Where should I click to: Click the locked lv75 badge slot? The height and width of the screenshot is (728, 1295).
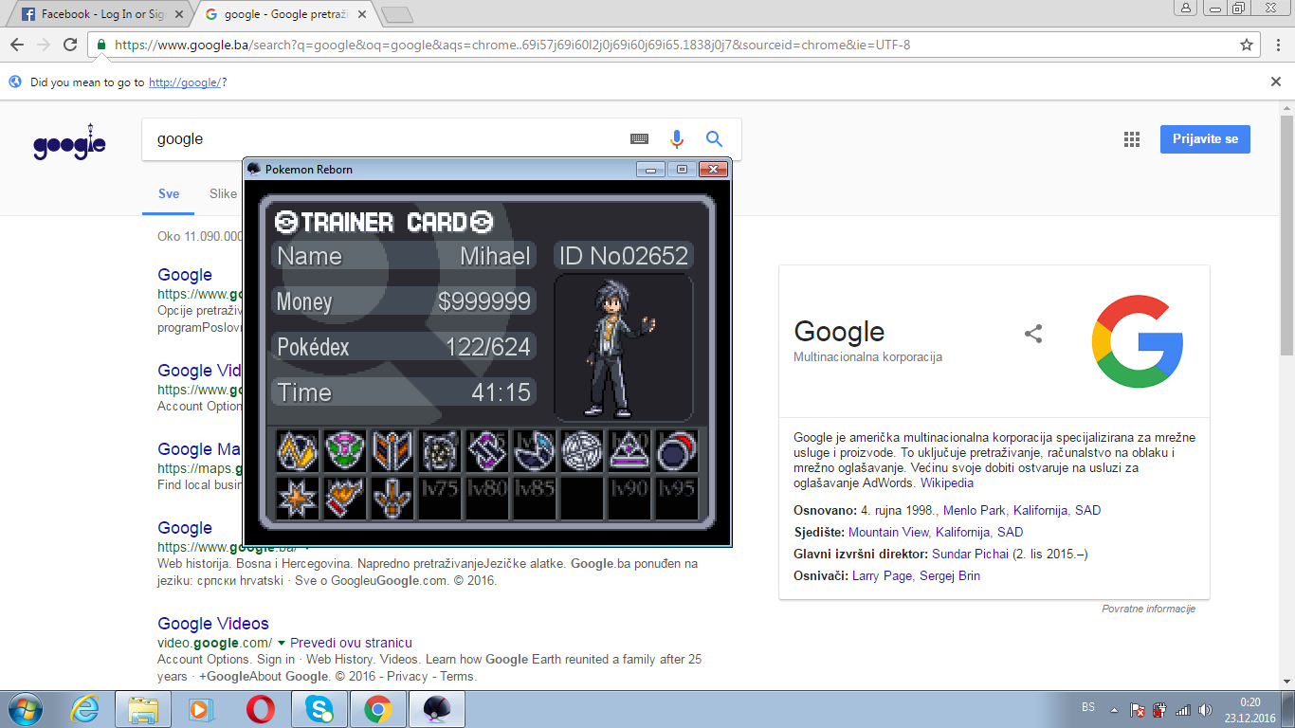coord(440,498)
